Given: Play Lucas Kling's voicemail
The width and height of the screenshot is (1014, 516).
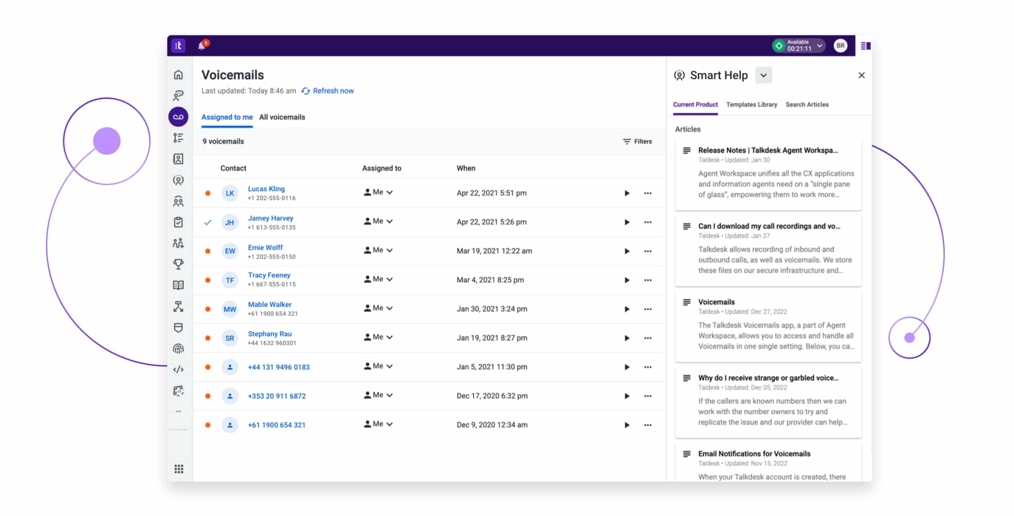Looking at the screenshot, I should 627,193.
